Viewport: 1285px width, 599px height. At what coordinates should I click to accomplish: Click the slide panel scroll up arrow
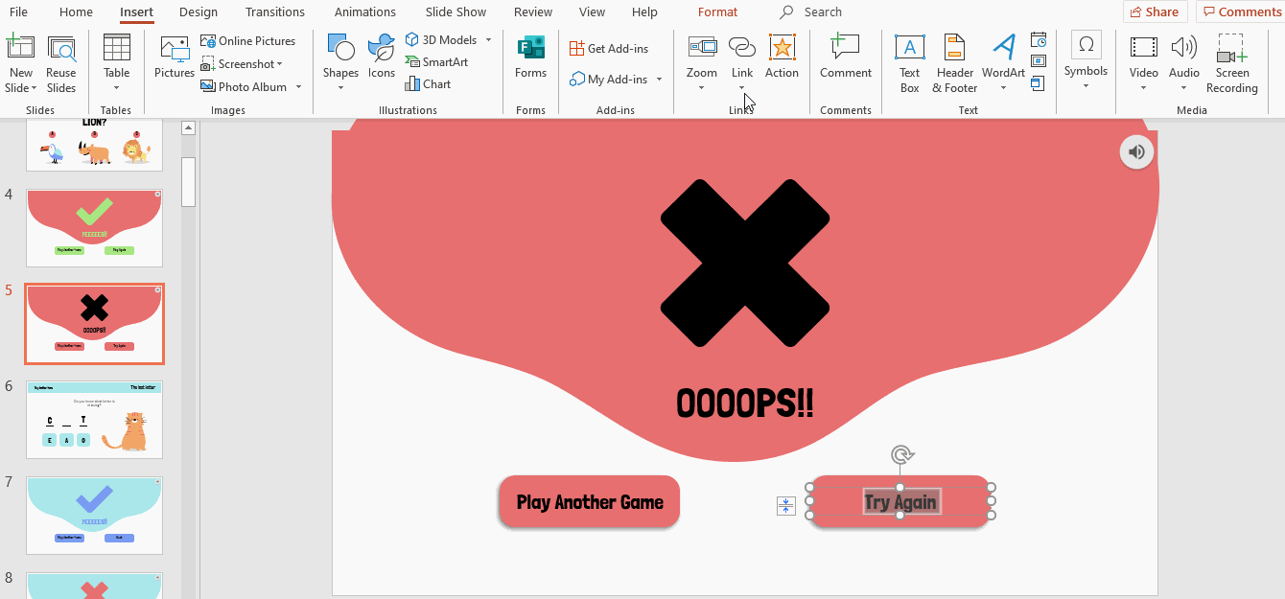(188, 128)
